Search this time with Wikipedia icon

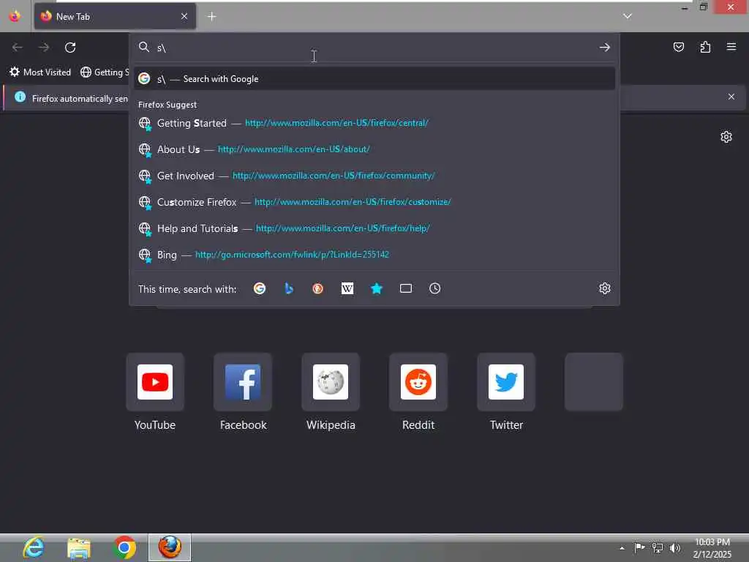(x=347, y=288)
